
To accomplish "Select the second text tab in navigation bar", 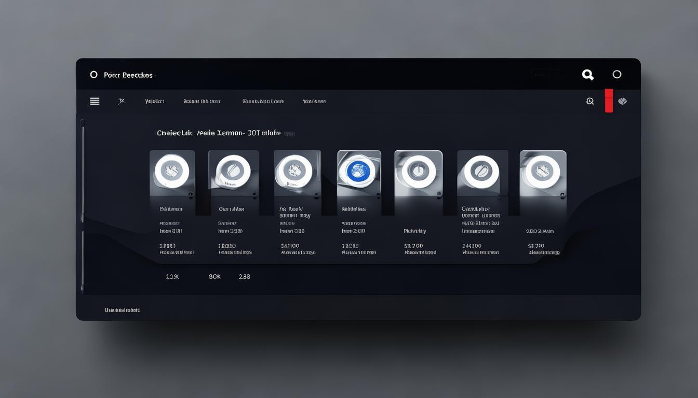I will 202,102.
